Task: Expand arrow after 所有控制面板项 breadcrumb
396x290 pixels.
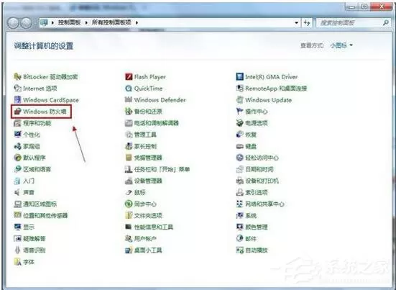Action: [x=137, y=23]
